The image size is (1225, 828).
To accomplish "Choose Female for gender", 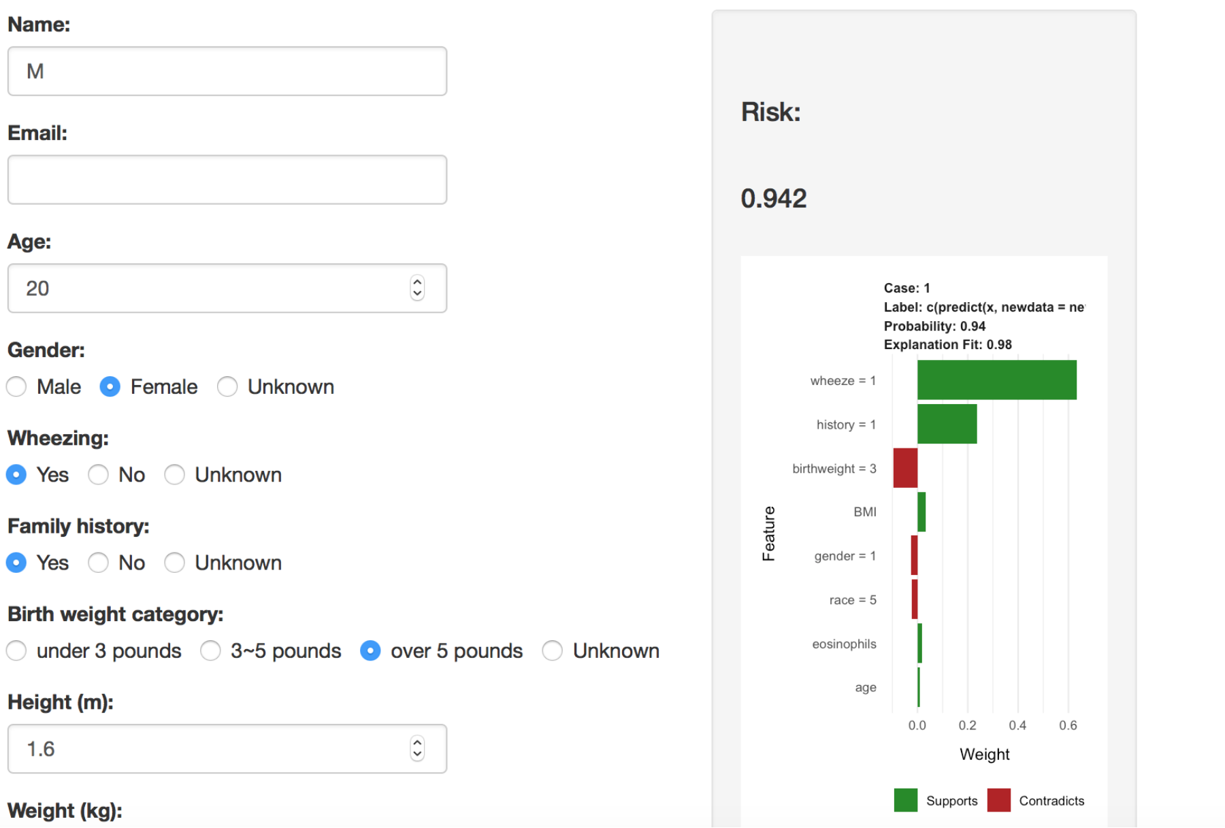I will coord(110,387).
